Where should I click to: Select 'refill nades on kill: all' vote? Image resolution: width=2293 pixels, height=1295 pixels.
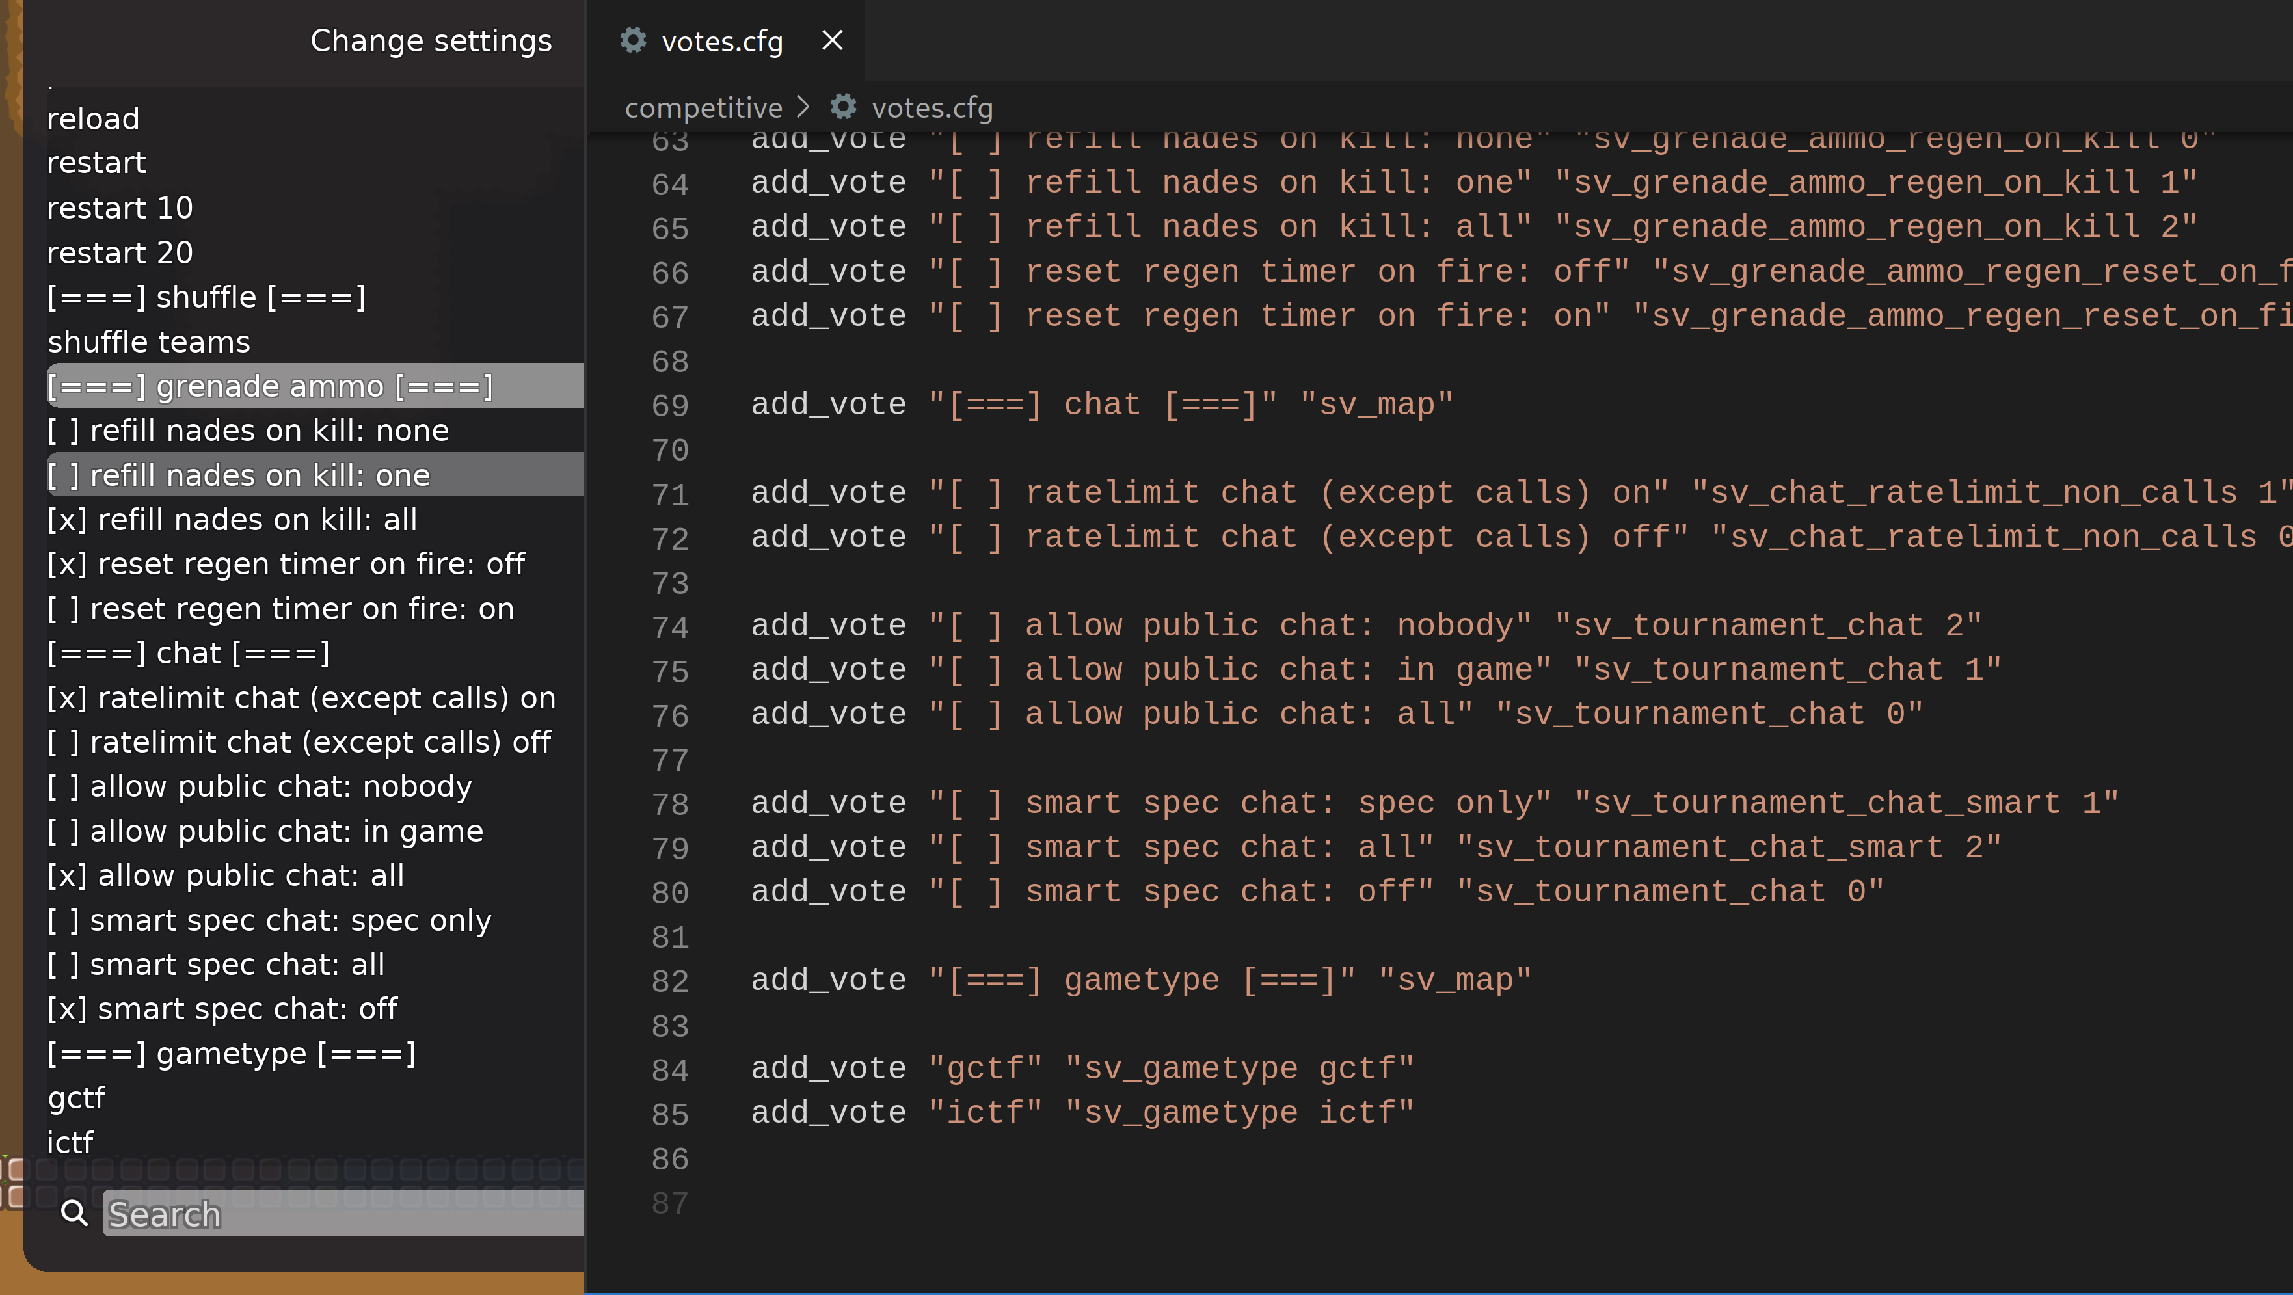click(x=232, y=520)
